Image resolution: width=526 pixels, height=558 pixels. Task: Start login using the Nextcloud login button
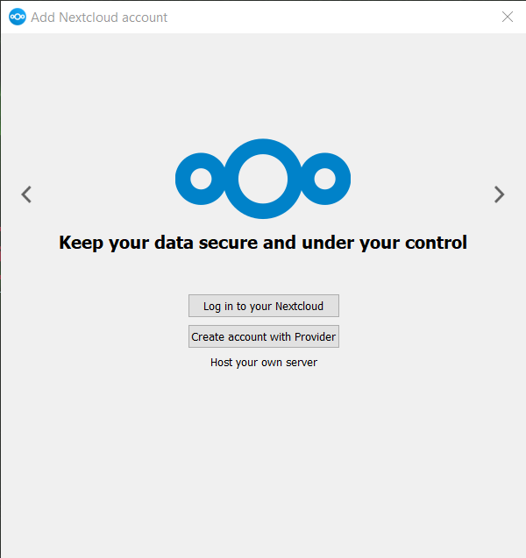264,306
